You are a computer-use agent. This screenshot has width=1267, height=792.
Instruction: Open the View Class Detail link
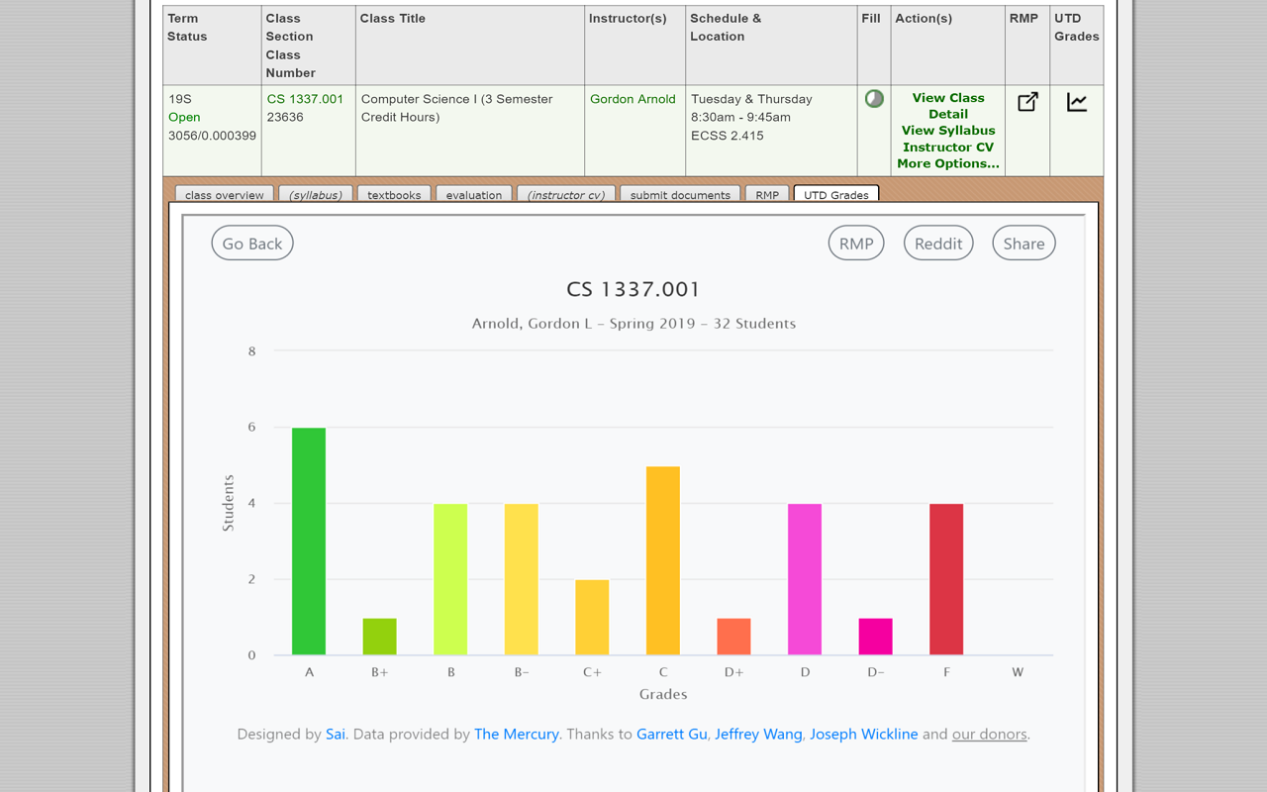point(948,106)
